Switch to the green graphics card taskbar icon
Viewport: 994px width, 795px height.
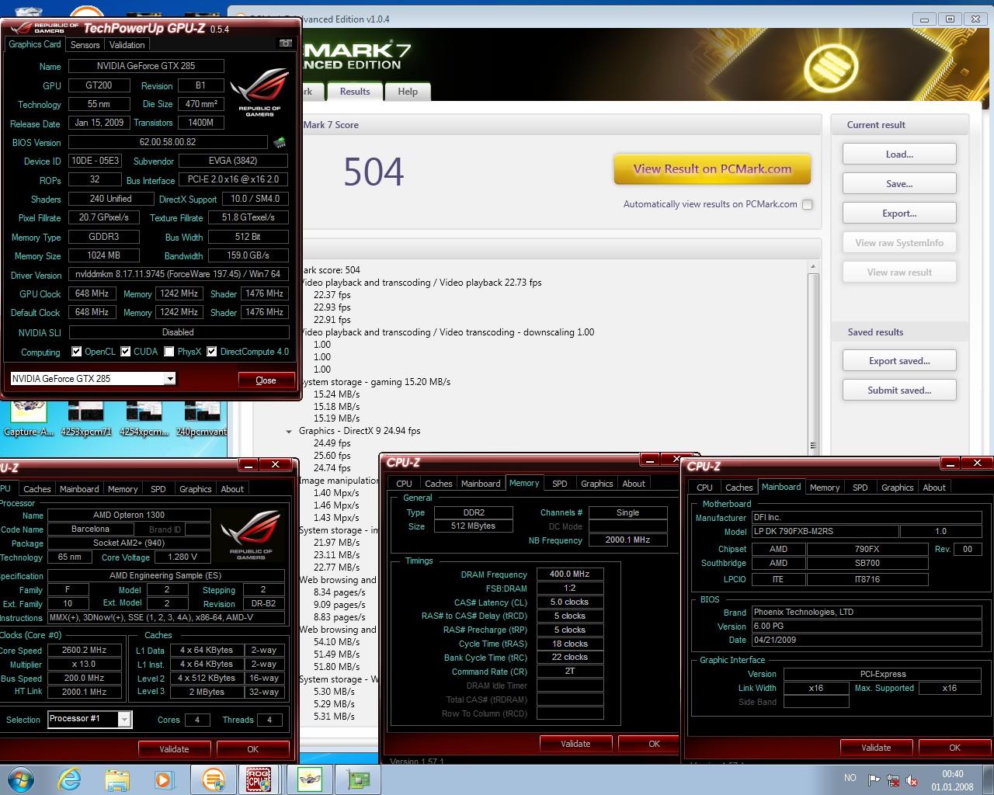pyautogui.click(x=359, y=779)
